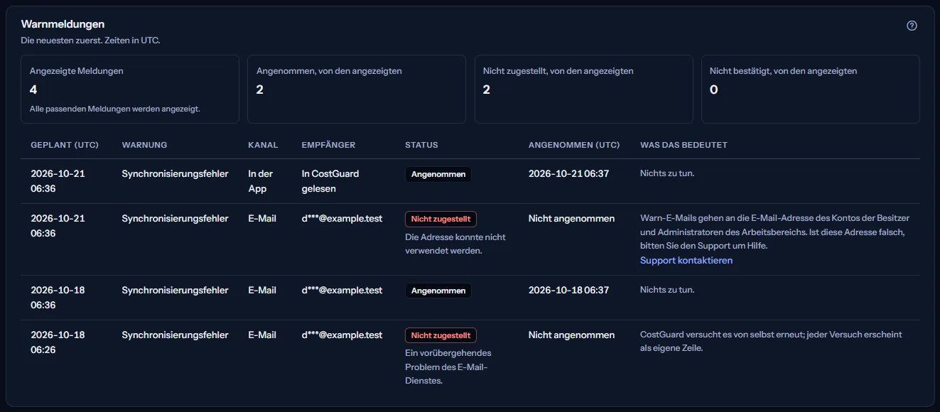Select the Nicht zugestellt, von den angezeigten card
Screen dimensions: 940x412
pos(583,90)
